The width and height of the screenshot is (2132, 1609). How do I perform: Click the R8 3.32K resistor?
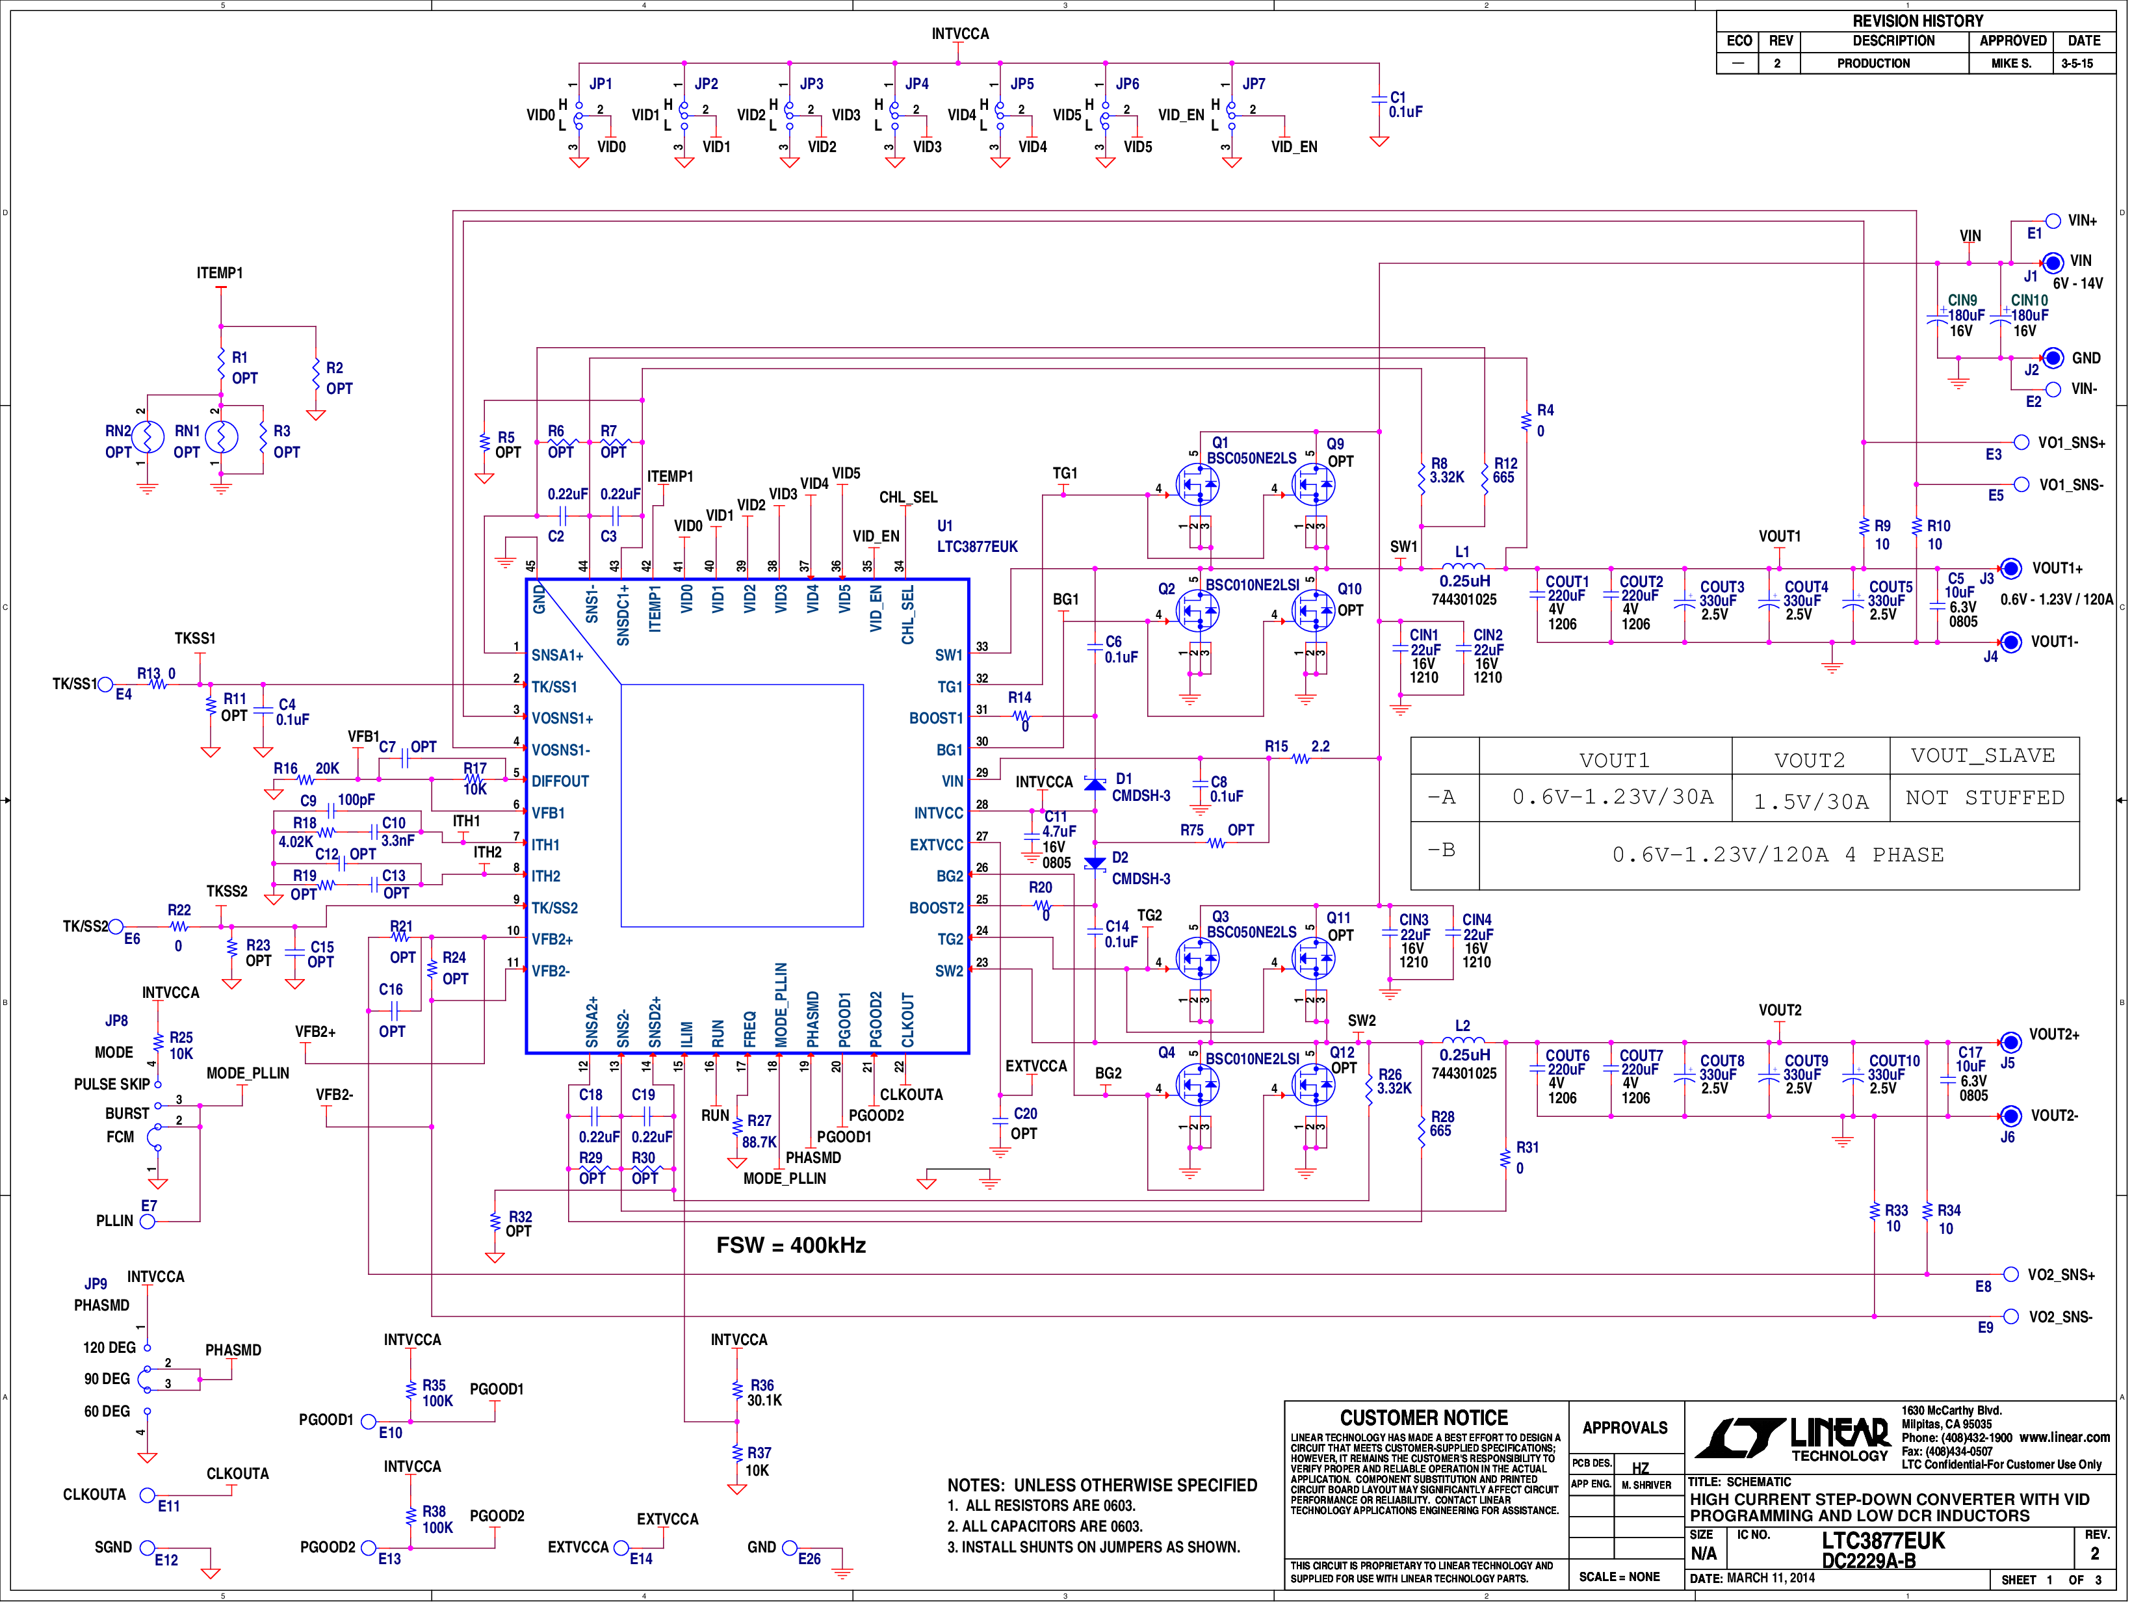click(x=1422, y=478)
